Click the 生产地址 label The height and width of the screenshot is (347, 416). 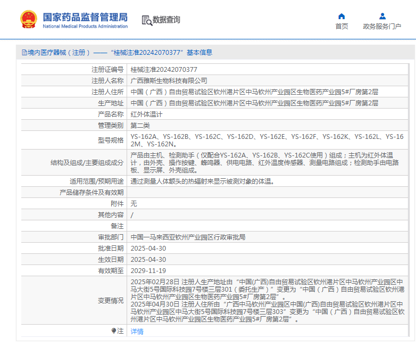coord(111,103)
